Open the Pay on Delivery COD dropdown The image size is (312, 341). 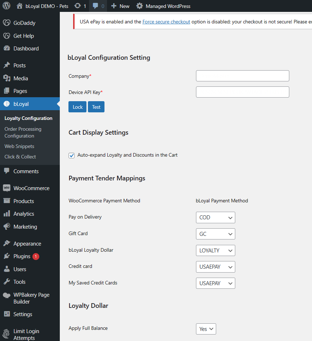coord(215,217)
